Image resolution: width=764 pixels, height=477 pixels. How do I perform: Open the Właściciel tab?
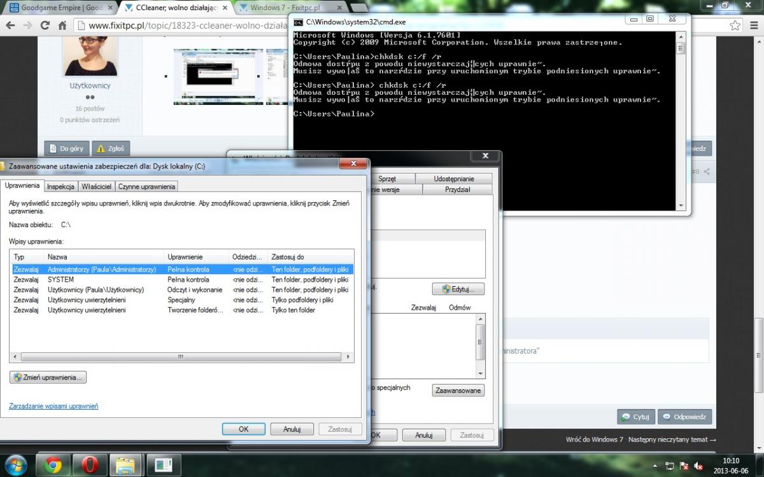click(97, 186)
